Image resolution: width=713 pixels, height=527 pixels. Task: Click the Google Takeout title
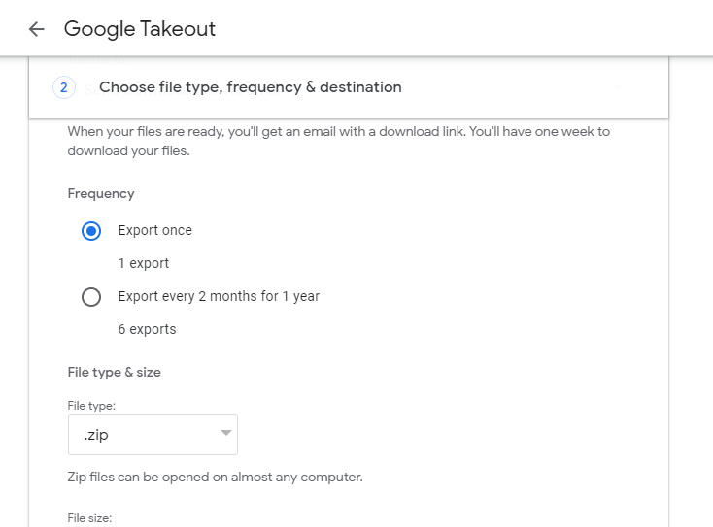point(140,29)
